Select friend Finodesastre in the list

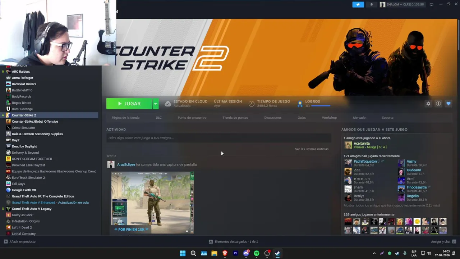(x=417, y=187)
